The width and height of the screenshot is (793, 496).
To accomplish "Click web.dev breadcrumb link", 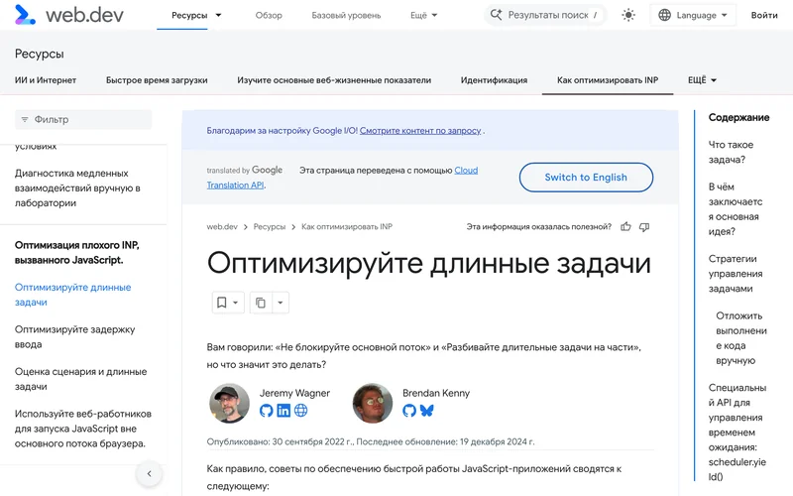I will tap(222, 227).
